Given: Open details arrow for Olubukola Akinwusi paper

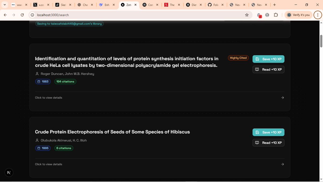Looking at the screenshot, I should coord(282,164).
